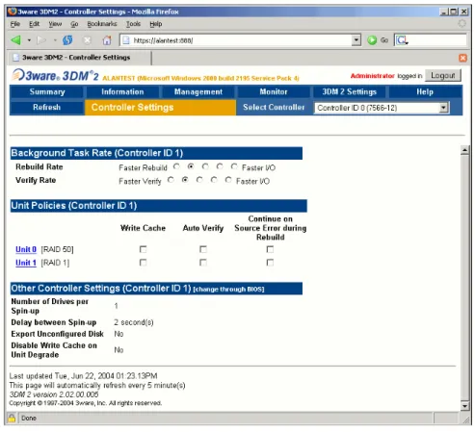The height and width of the screenshot is (432, 475).
Task: Open the Help menu in Firefox menu bar
Action: click(156, 24)
